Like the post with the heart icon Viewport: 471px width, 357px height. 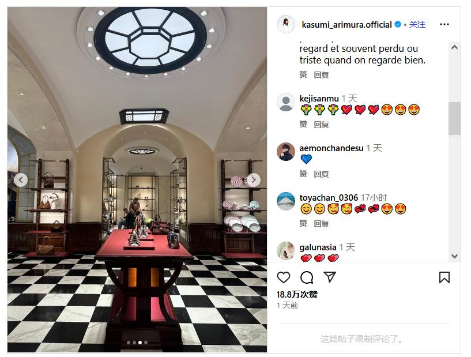(283, 277)
